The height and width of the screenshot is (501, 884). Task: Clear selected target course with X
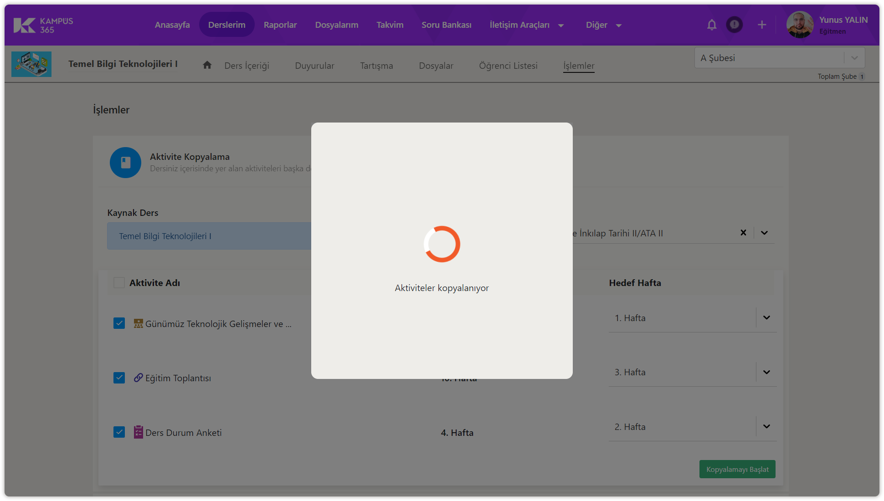743,233
